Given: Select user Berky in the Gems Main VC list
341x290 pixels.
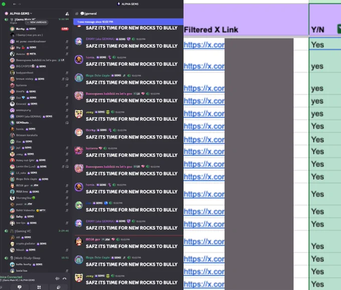Looking at the screenshot, I should [20, 29].
